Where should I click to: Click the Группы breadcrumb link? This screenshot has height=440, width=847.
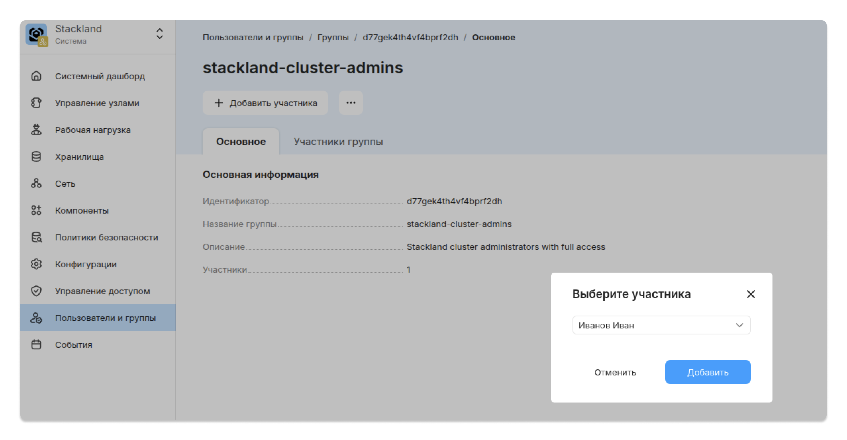(x=333, y=37)
